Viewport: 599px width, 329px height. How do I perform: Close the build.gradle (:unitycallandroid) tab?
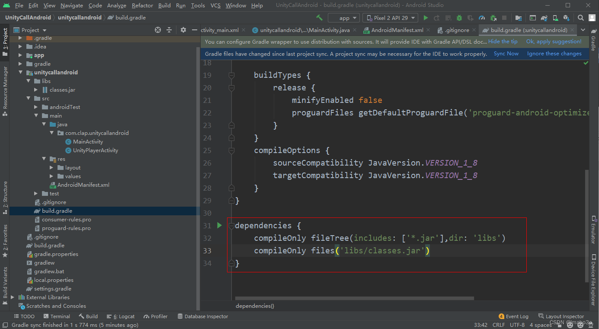[x=573, y=30]
